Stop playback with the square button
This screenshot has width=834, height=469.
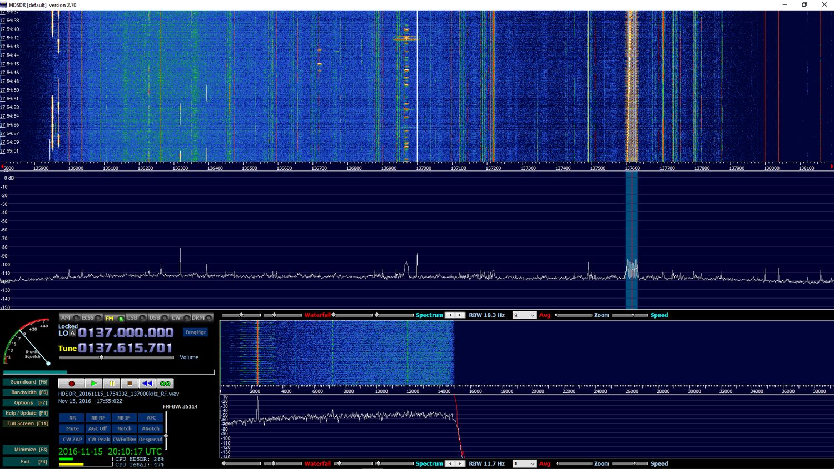click(129, 384)
